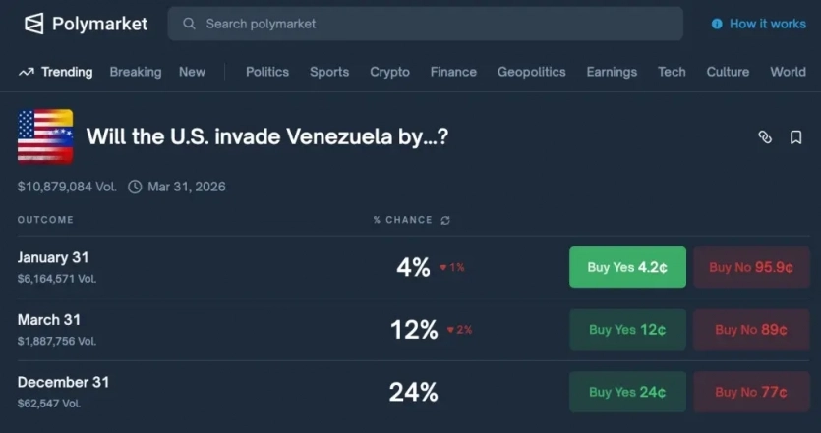Image resolution: width=821 pixels, height=433 pixels.
Task: Bookmark this Venezuela market
Action: click(795, 137)
